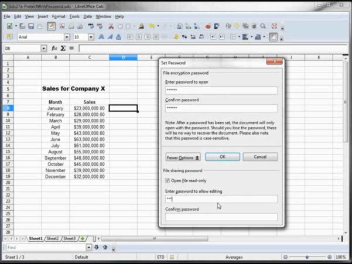Click the Save document icon

tap(30, 27)
